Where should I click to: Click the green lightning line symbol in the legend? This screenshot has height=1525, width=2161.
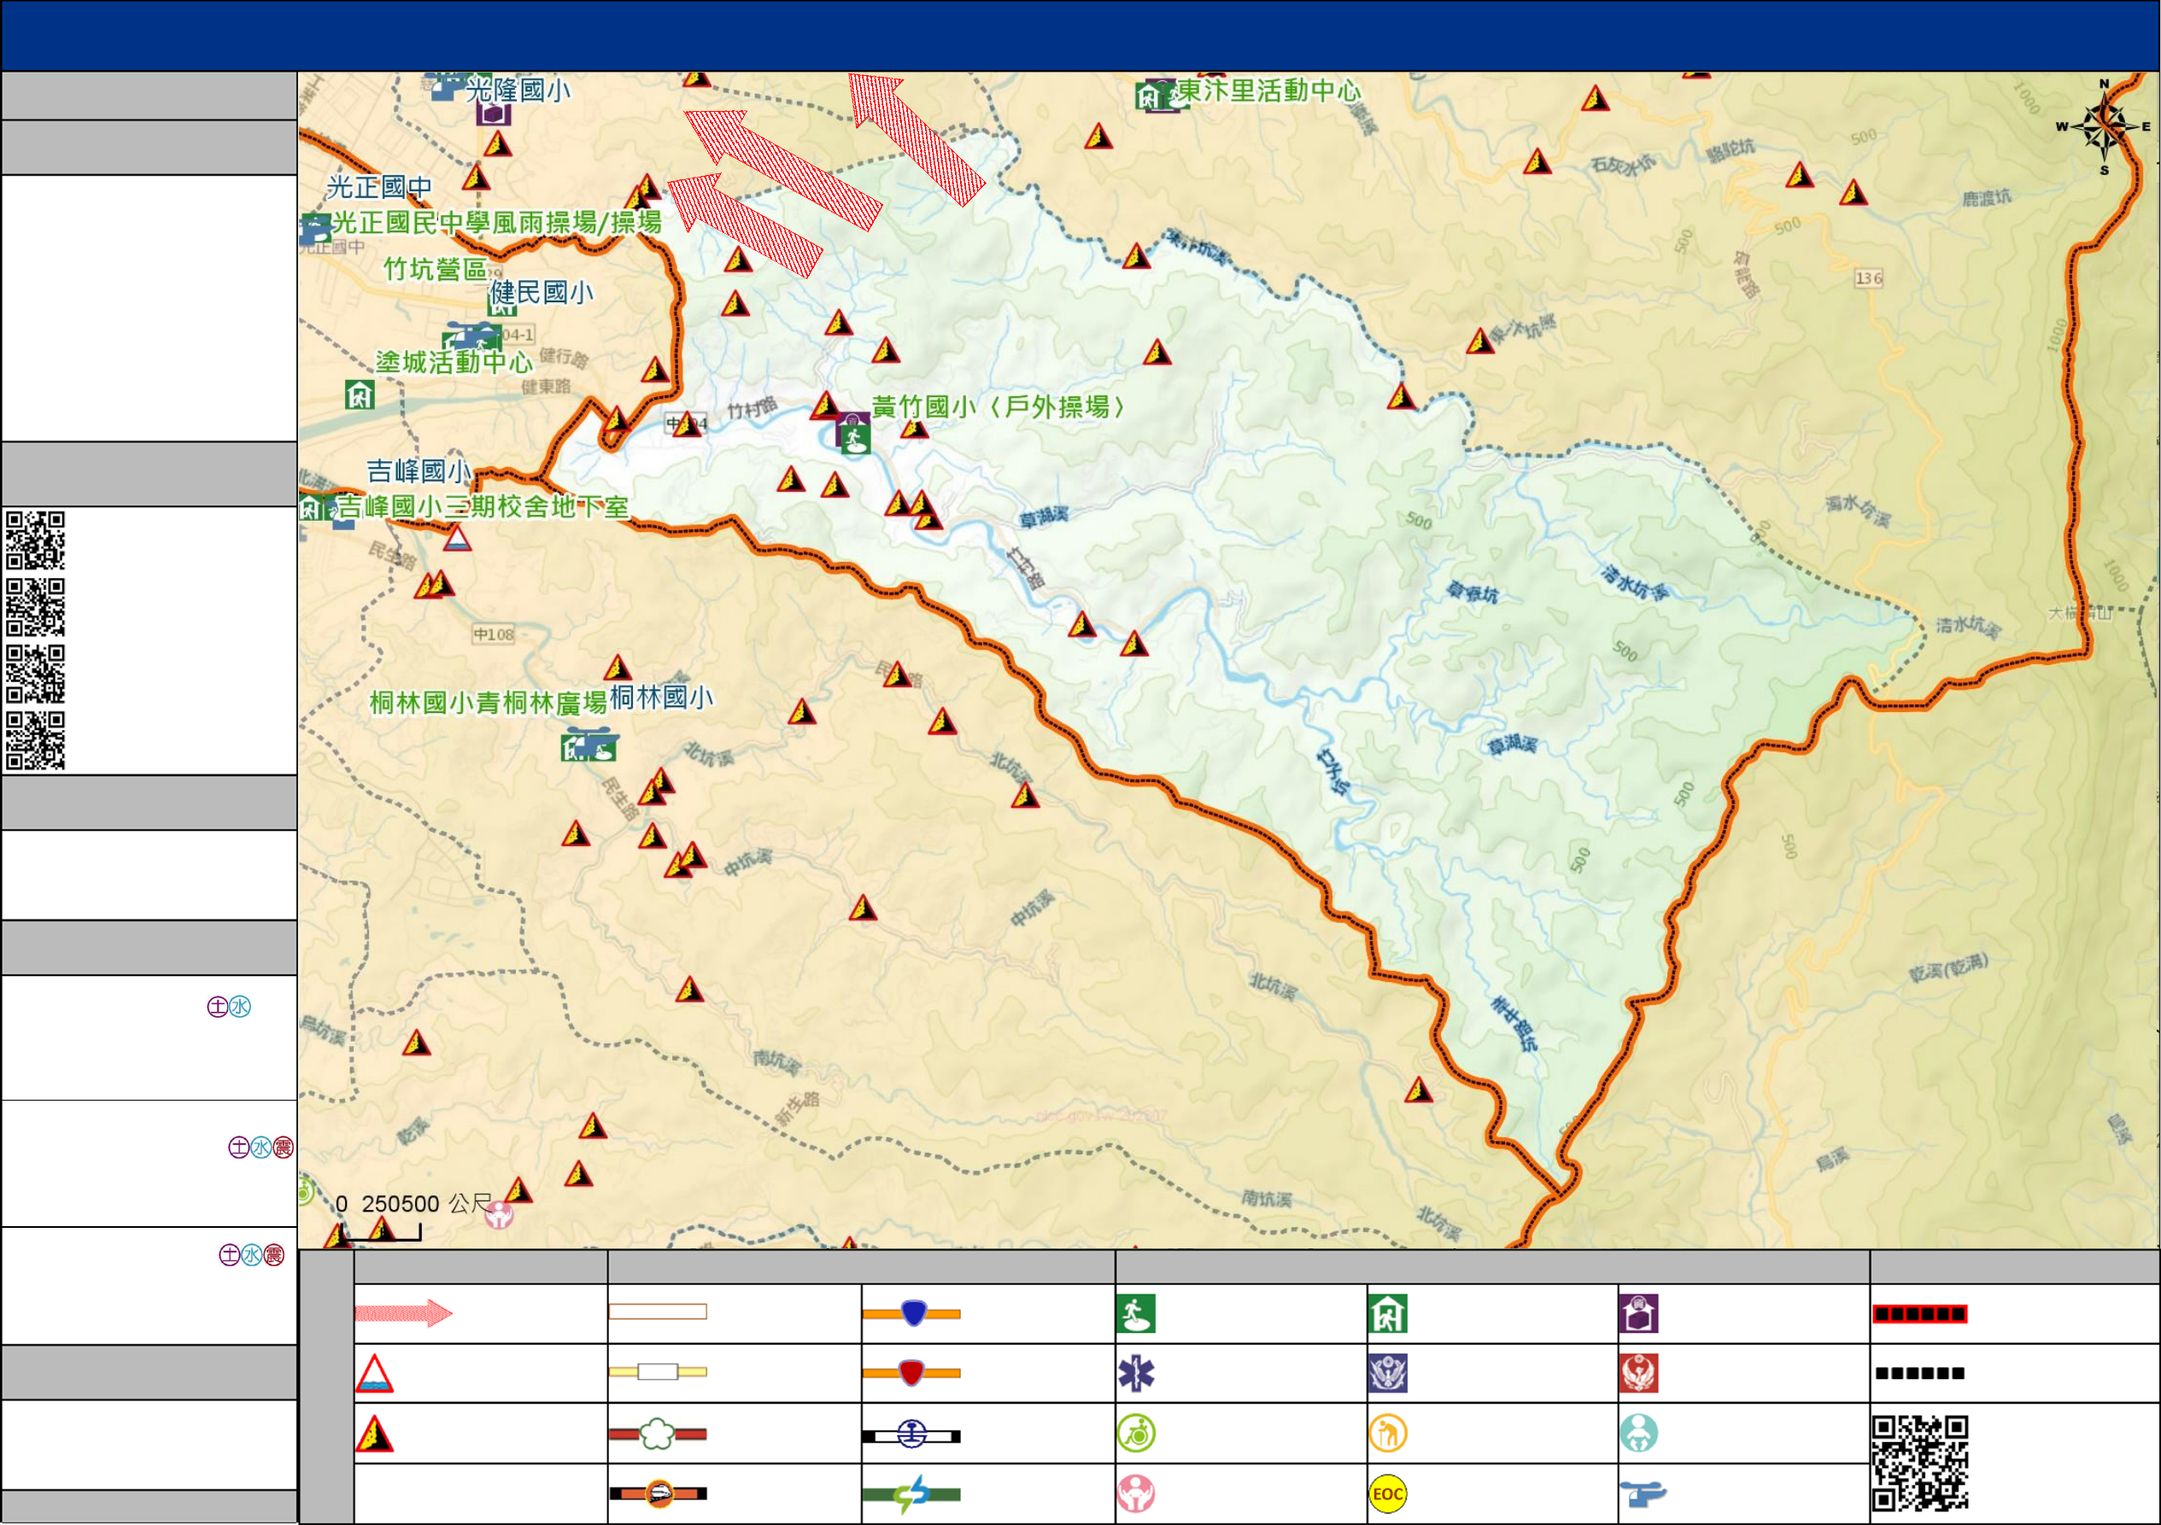point(912,1494)
